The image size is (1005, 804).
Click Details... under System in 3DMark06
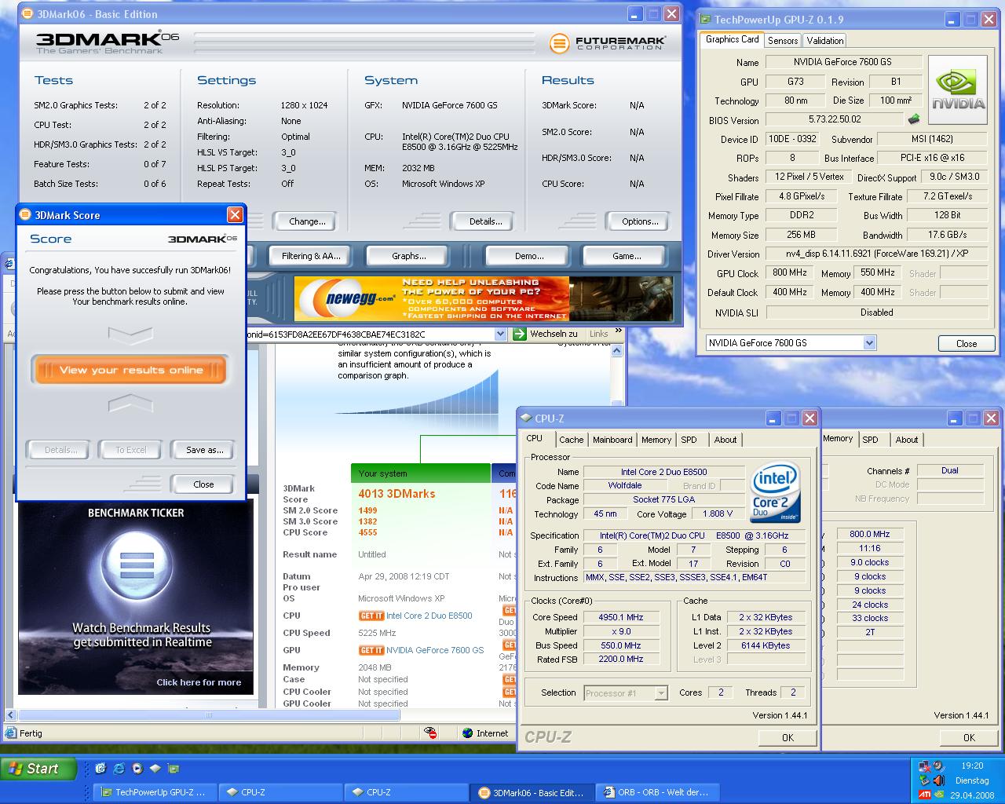pos(485,221)
